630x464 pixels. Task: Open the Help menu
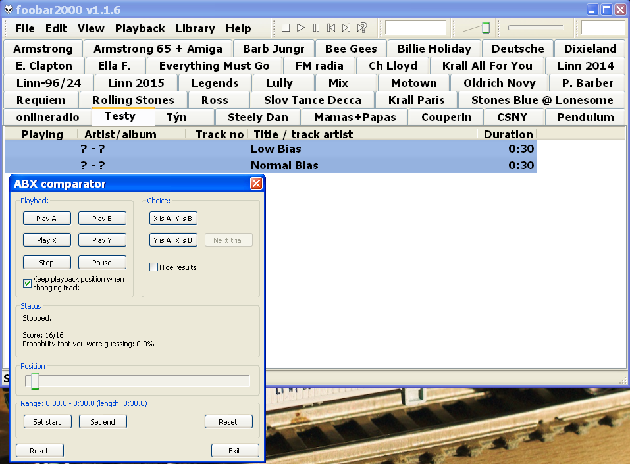click(x=238, y=28)
